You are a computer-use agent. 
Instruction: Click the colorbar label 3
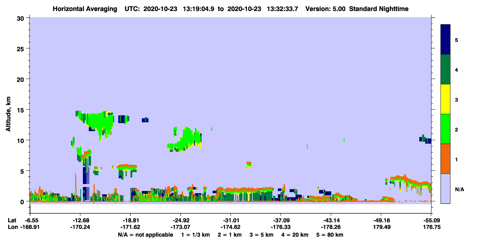[x=457, y=100]
